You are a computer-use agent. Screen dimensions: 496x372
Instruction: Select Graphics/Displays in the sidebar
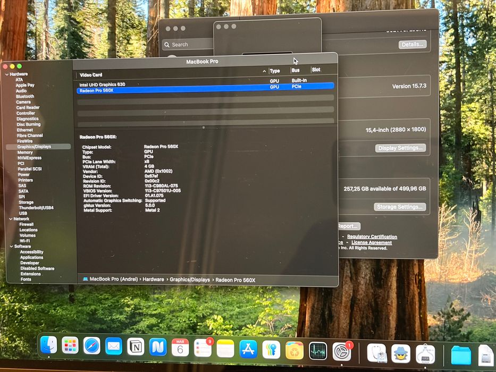(38, 147)
